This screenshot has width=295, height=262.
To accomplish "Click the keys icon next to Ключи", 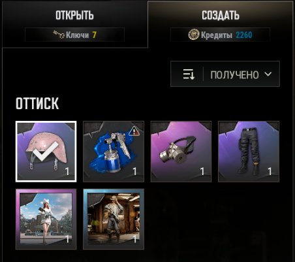I will tap(59, 35).
